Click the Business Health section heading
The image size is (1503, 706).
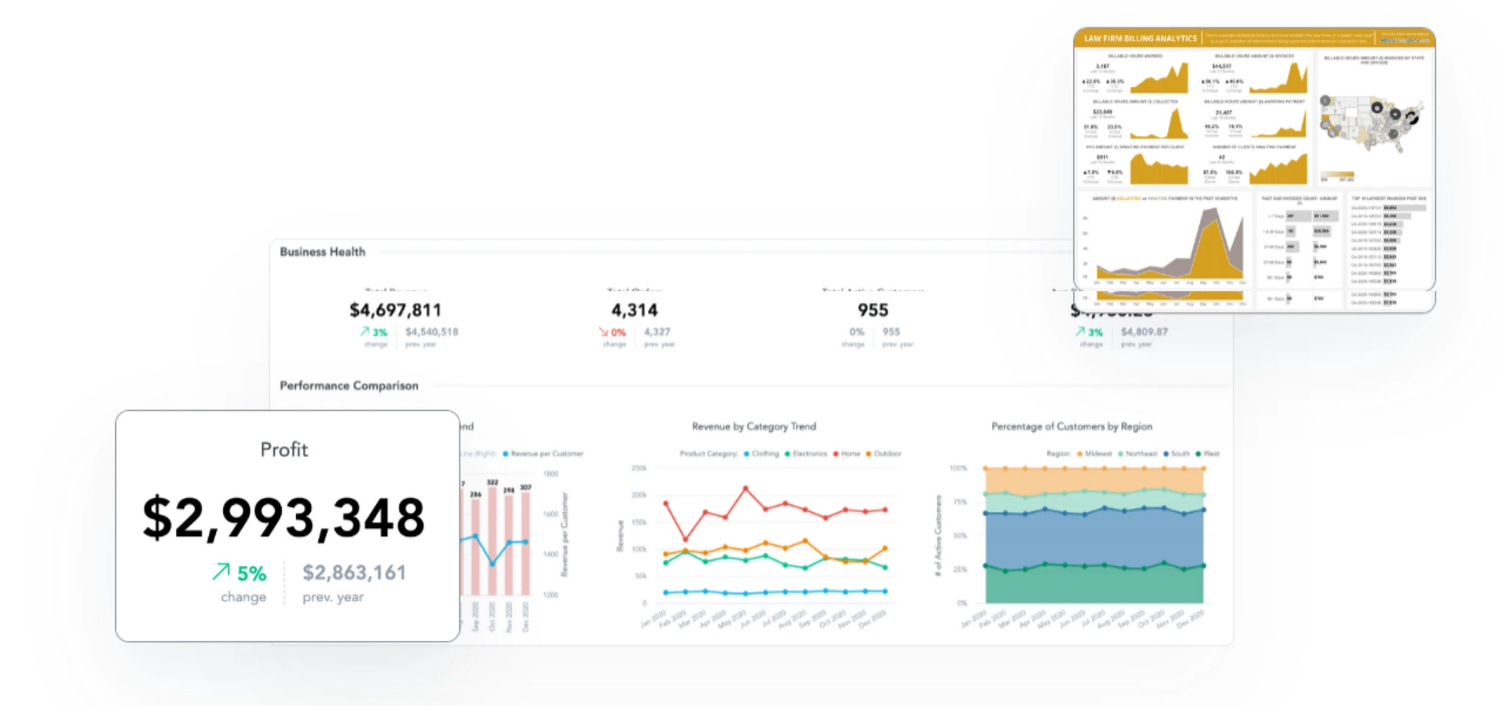(323, 252)
